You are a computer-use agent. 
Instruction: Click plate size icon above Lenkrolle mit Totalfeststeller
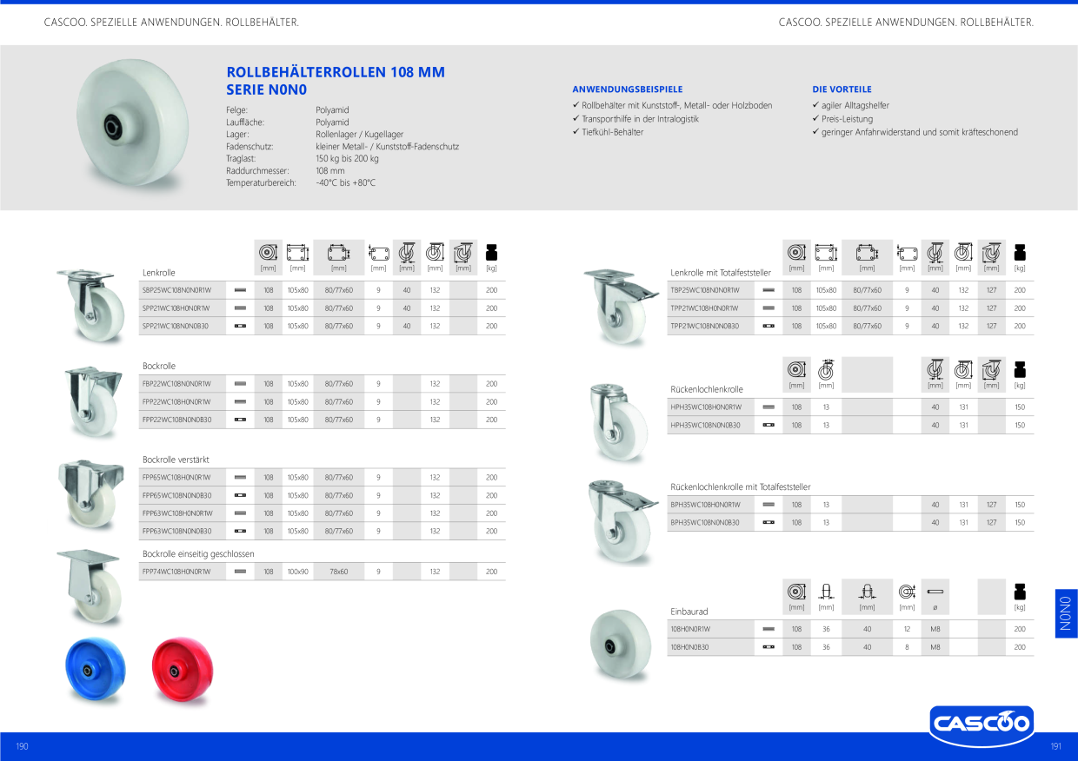pos(826,253)
